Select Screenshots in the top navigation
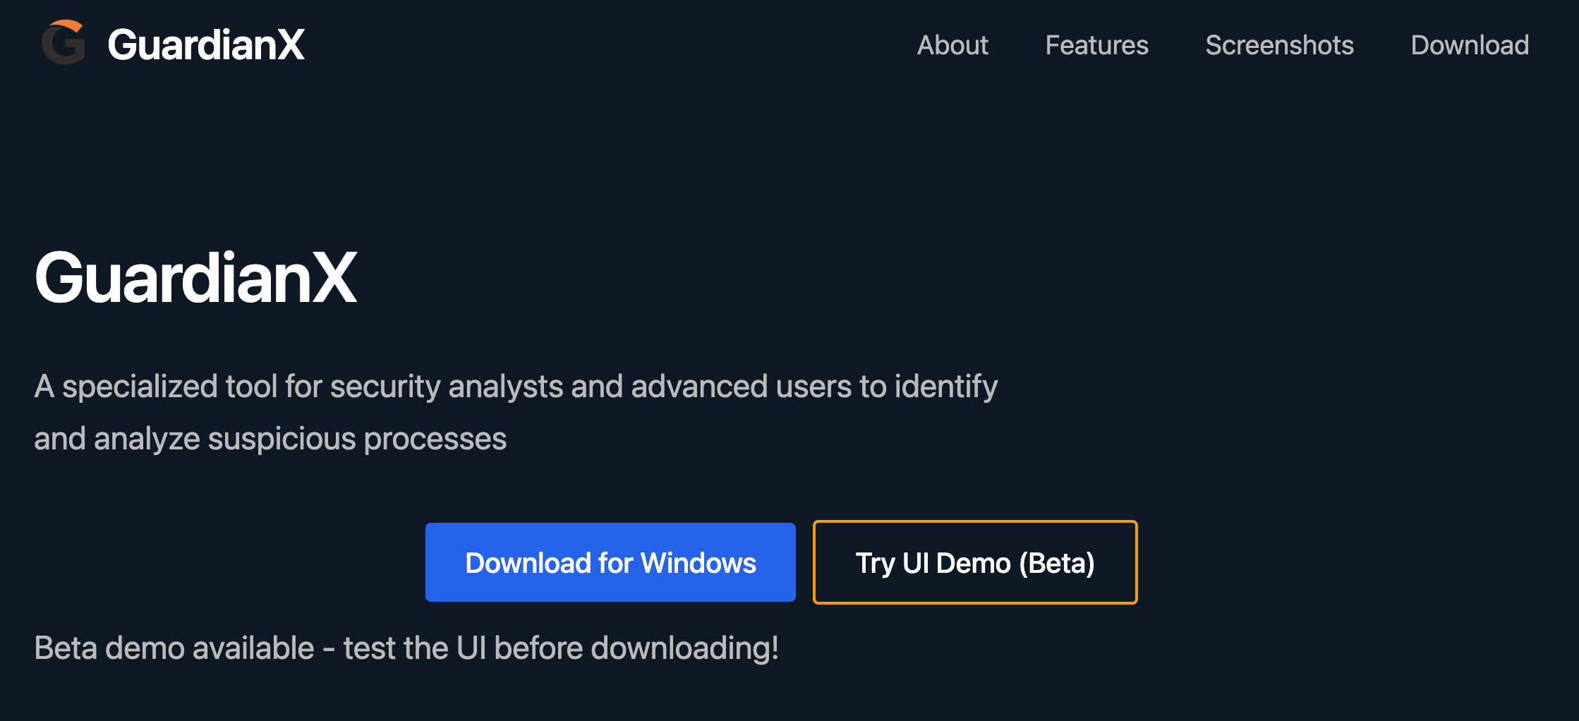The height and width of the screenshot is (721, 1579). click(x=1279, y=45)
